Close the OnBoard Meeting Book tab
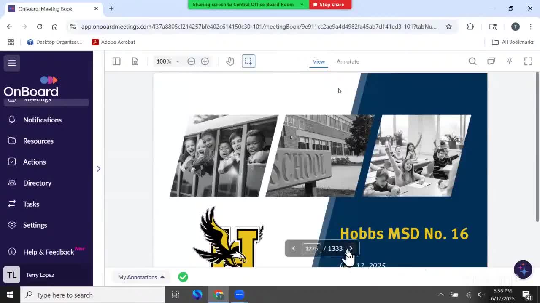 click(x=96, y=8)
